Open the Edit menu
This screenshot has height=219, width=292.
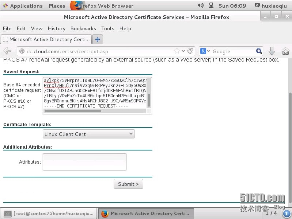[21, 29]
